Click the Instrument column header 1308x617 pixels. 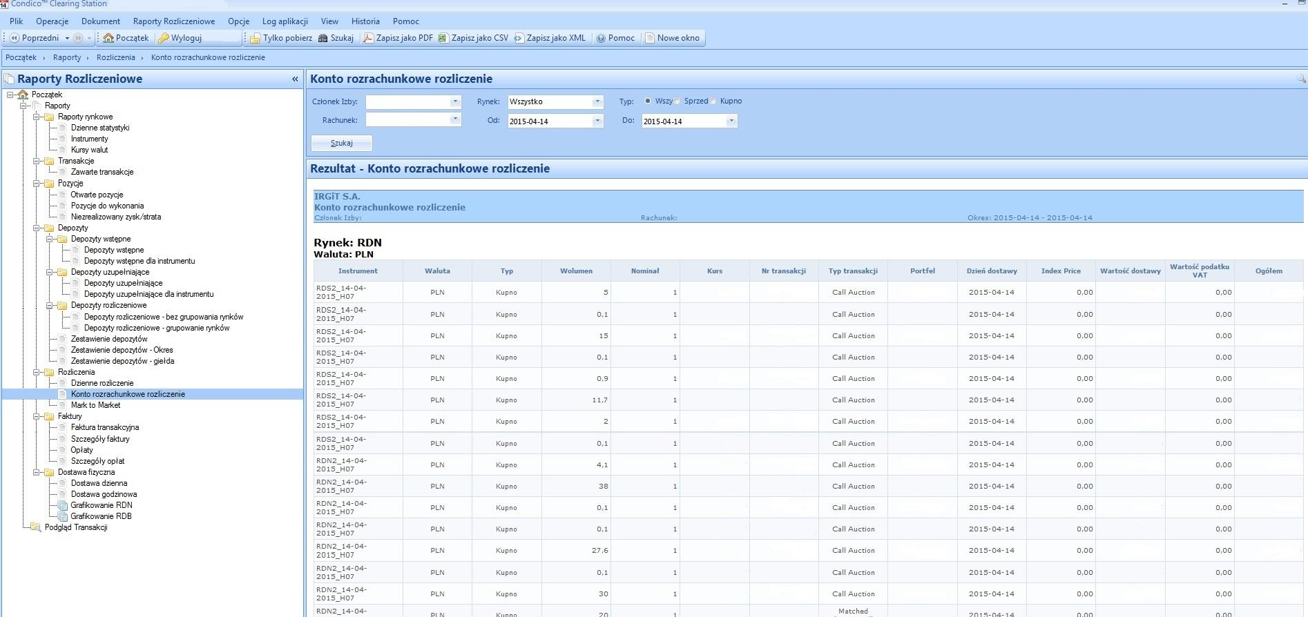pos(358,271)
